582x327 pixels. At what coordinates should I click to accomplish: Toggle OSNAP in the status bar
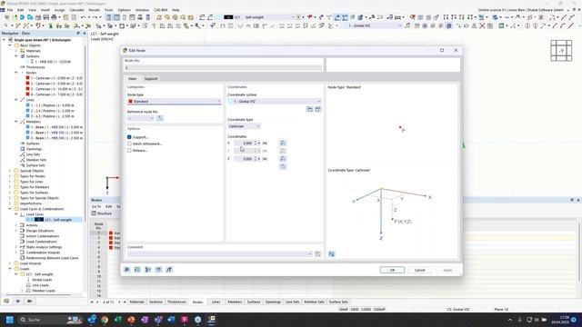tap(379, 309)
